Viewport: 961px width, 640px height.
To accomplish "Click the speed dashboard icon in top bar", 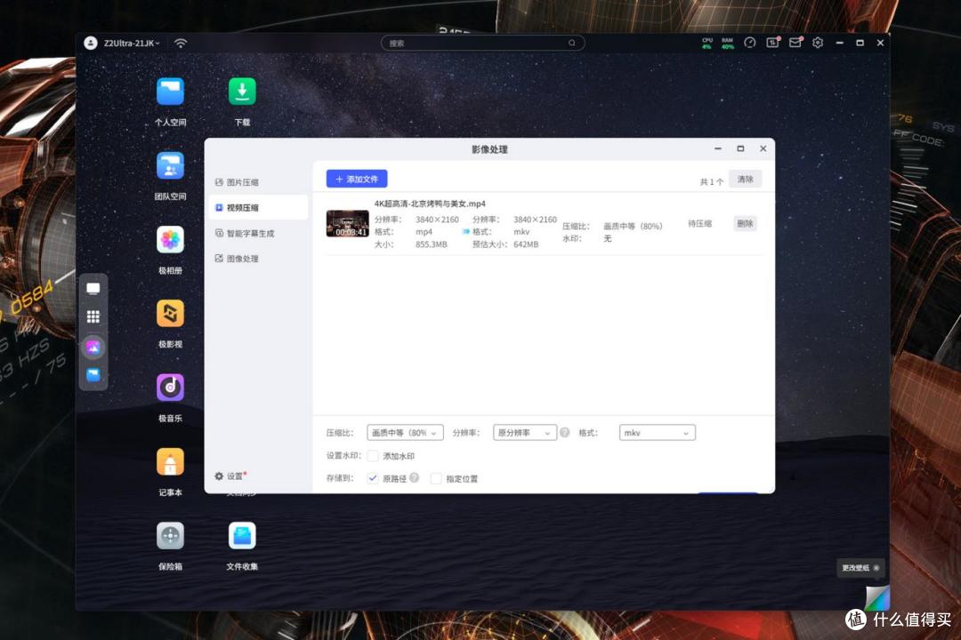I will point(749,43).
